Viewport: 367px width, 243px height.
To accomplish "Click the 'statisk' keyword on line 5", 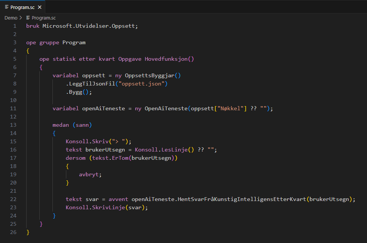I will pyautogui.click(x=64, y=59).
